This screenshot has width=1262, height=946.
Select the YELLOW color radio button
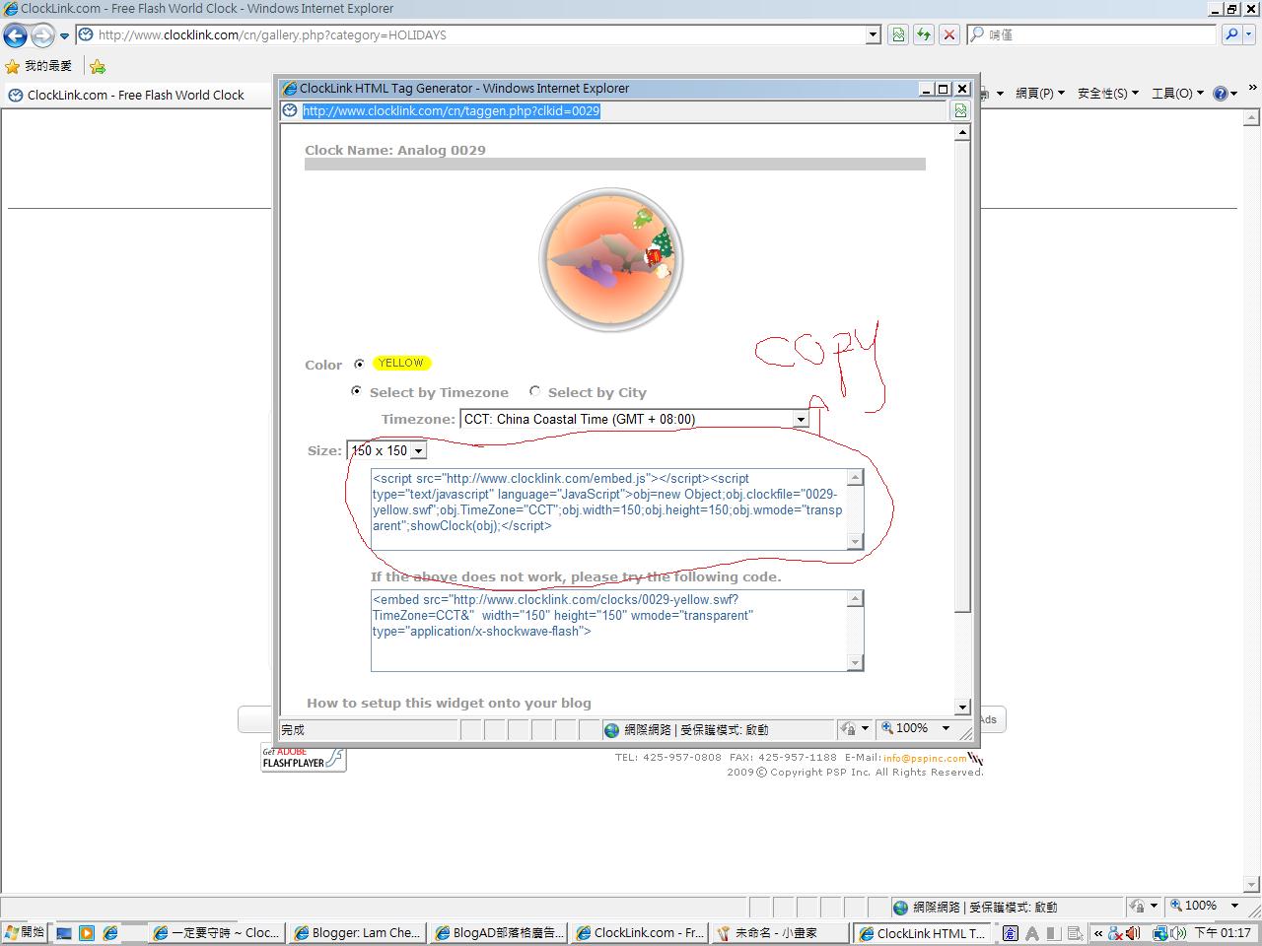(x=359, y=364)
